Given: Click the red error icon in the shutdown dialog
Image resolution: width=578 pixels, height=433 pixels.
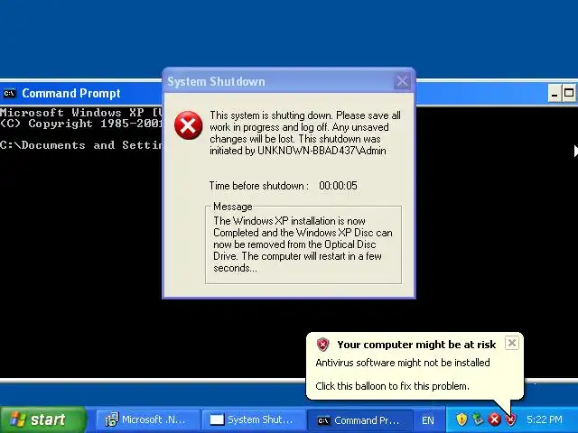Looking at the screenshot, I should pyautogui.click(x=189, y=125).
